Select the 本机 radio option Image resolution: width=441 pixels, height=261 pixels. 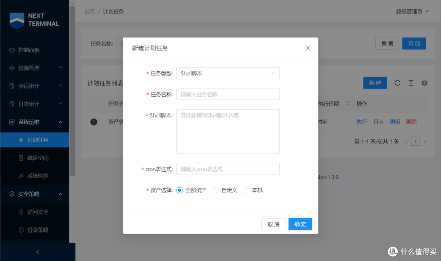tap(246, 190)
